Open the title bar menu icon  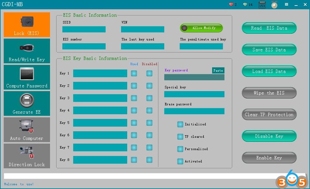coord(286,5)
